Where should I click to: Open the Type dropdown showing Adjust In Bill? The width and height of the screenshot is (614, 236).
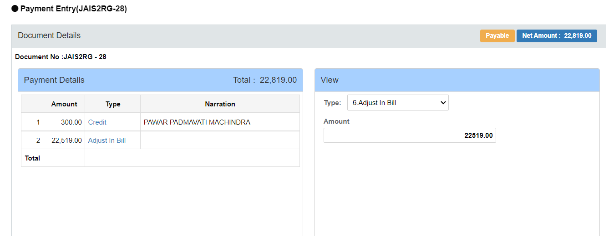pos(398,103)
